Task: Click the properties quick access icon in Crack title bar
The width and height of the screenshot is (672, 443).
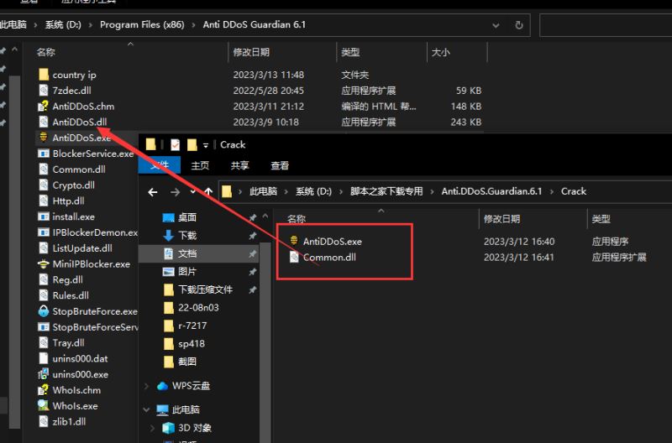Action: click(175, 144)
